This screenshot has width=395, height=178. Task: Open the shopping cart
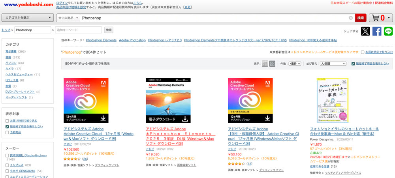coord(381,18)
